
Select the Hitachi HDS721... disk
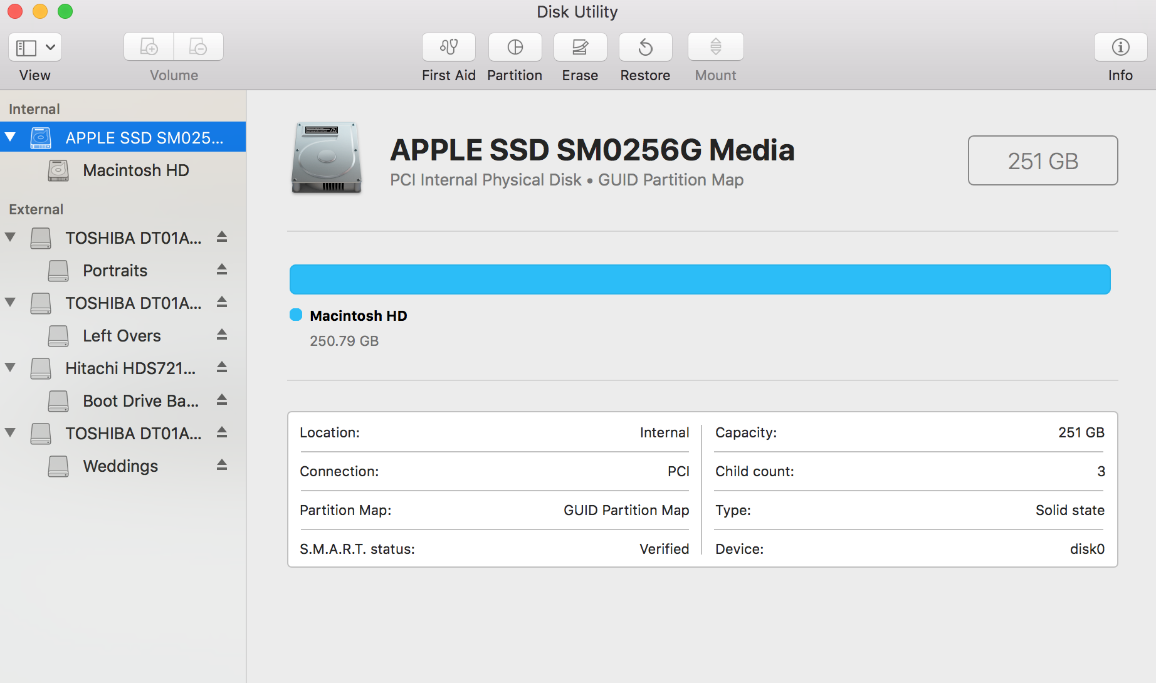pyautogui.click(x=123, y=368)
